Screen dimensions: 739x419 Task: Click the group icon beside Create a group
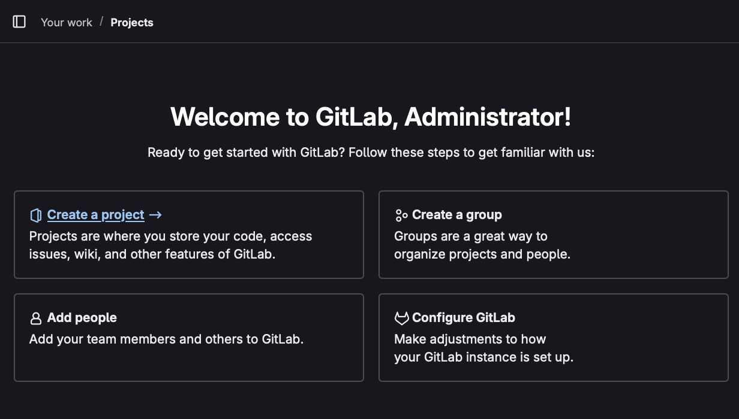pyautogui.click(x=401, y=215)
